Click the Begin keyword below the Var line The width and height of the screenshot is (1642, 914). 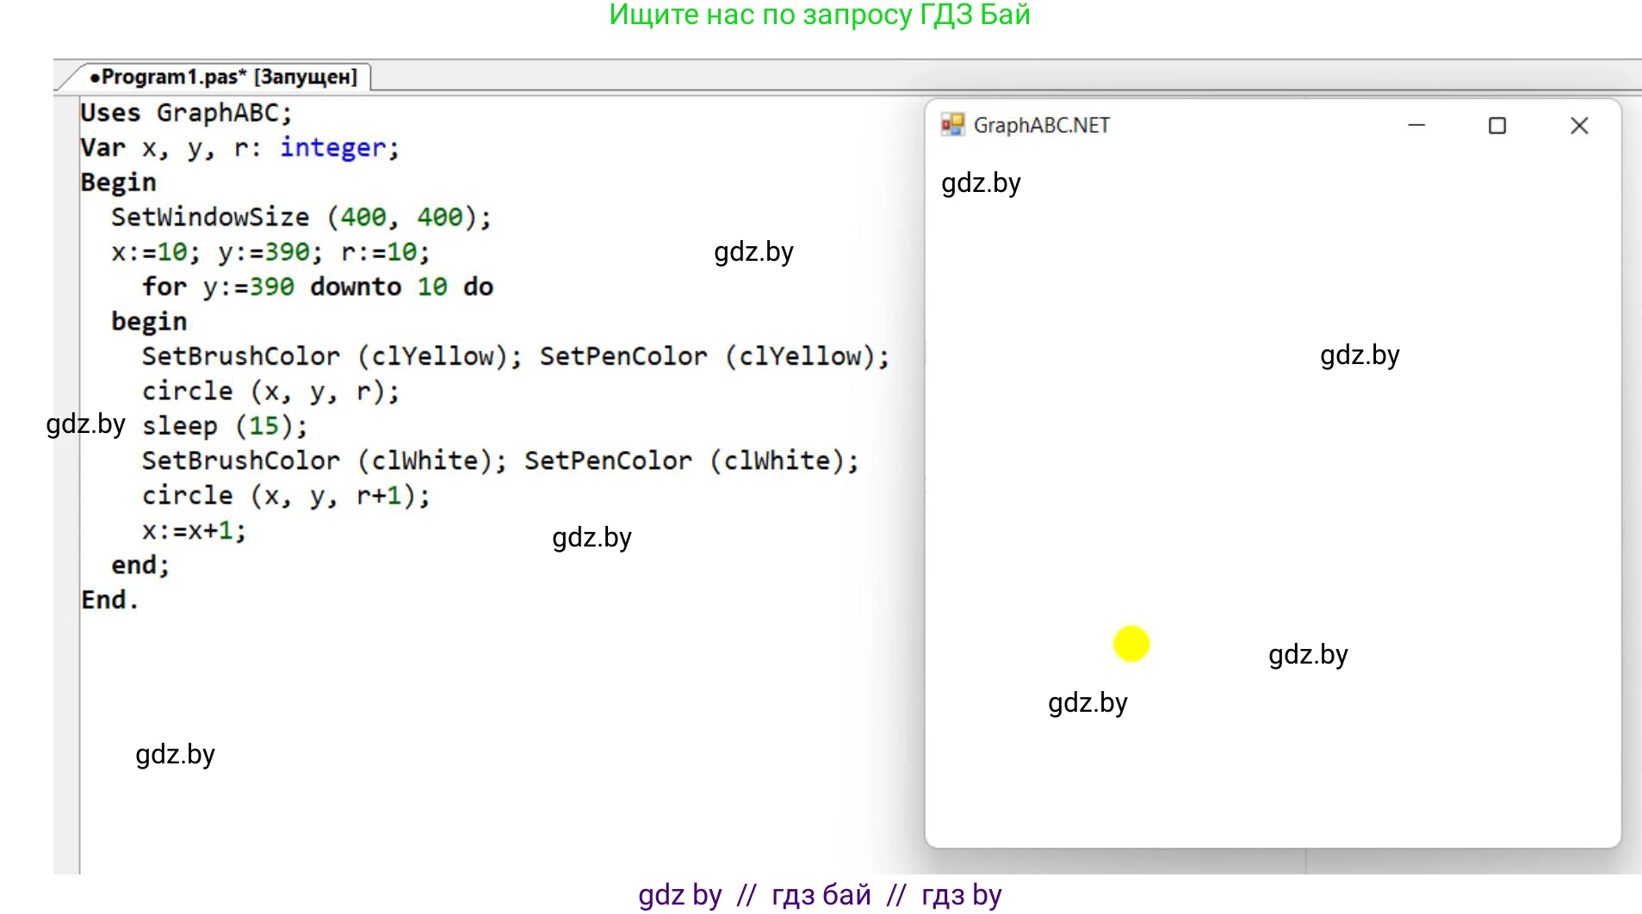[x=118, y=182]
